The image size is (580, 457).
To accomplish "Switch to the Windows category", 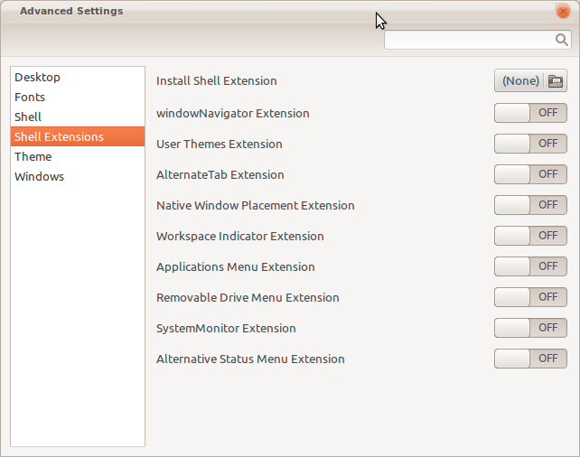I will click(x=40, y=177).
